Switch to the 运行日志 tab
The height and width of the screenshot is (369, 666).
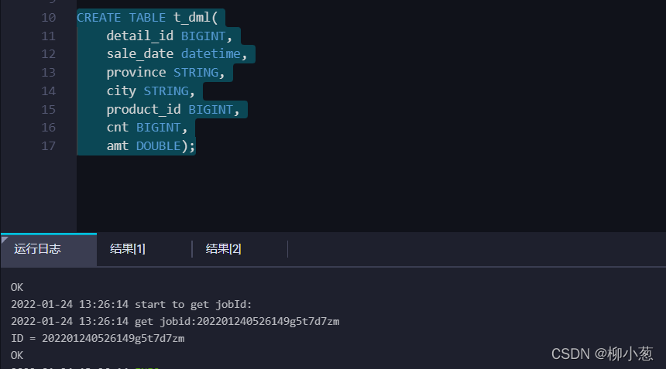pyautogui.click(x=49, y=249)
